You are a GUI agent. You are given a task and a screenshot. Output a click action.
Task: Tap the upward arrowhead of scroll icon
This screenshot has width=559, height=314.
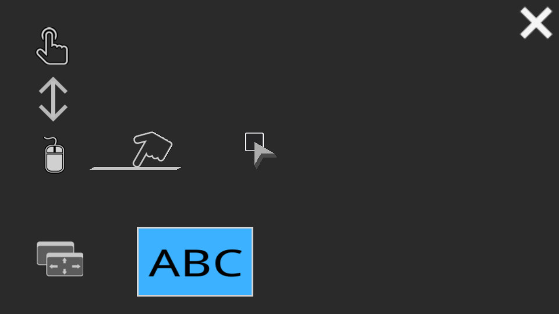pyautogui.click(x=53, y=85)
